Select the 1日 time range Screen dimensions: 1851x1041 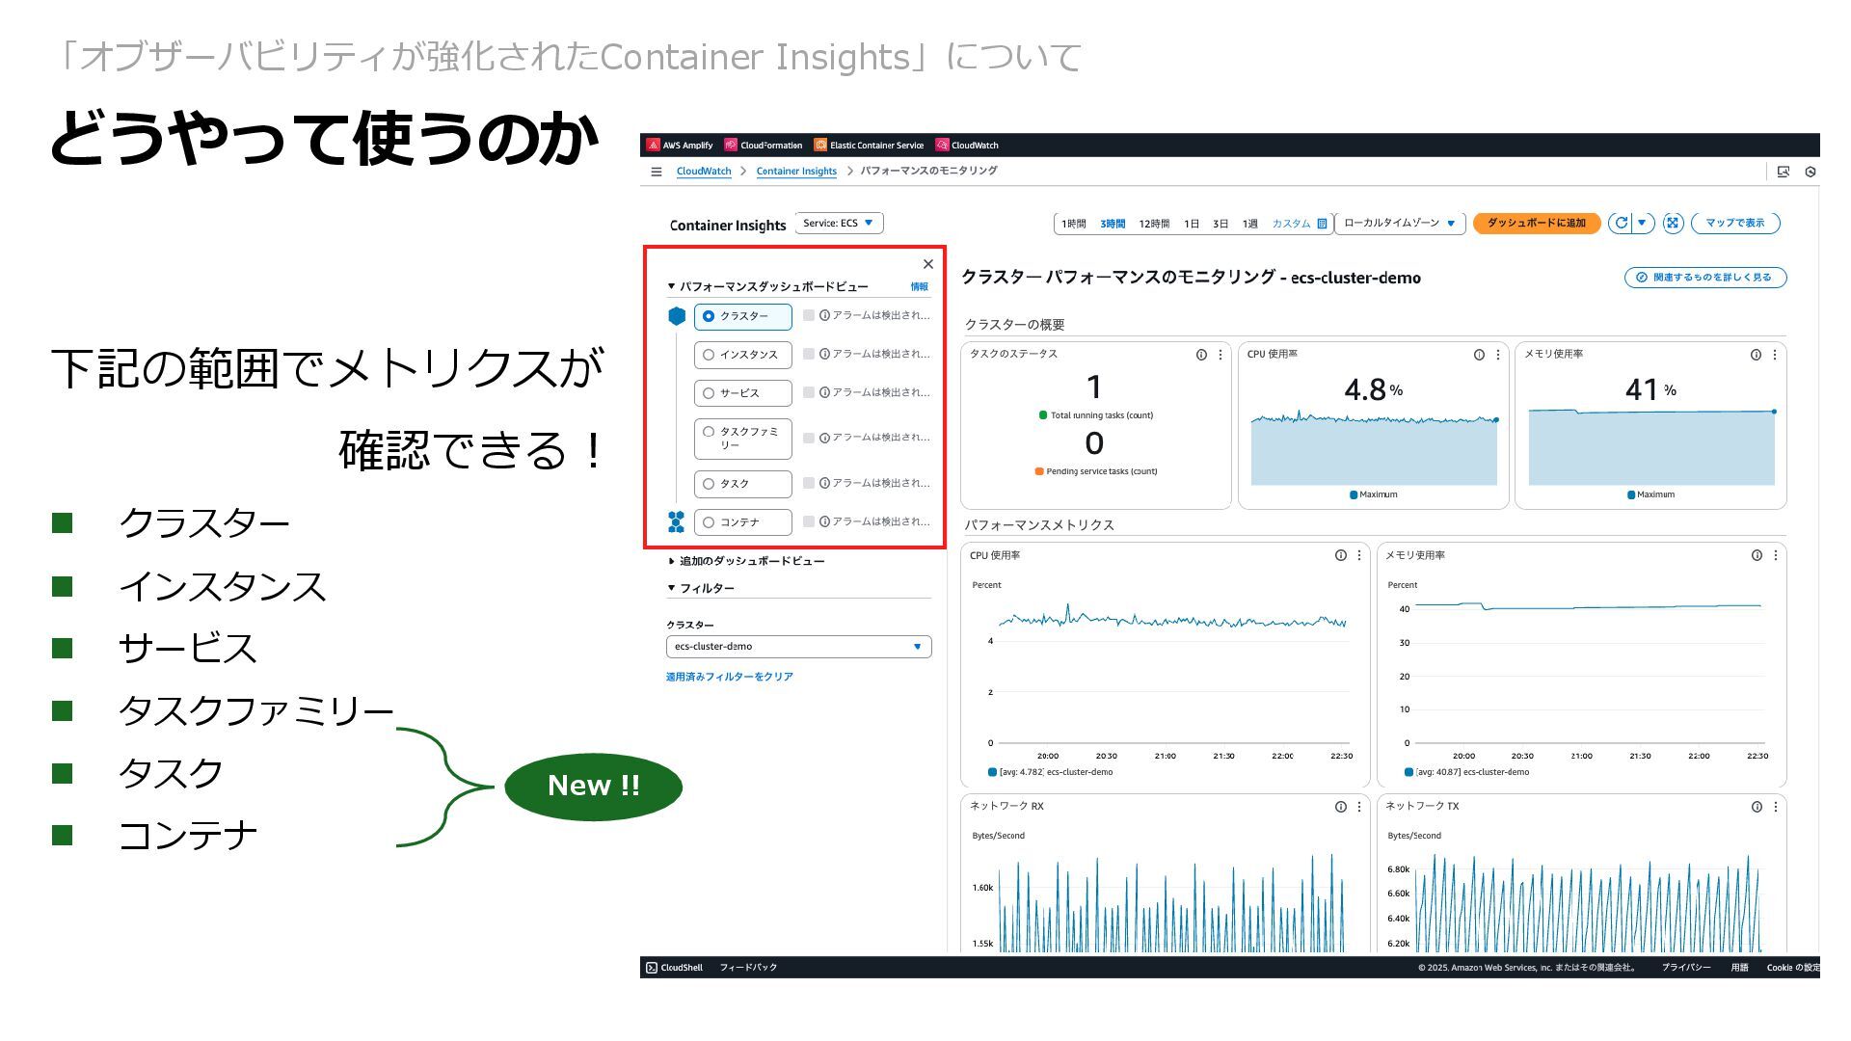(x=1192, y=224)
